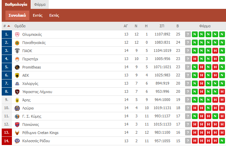The image size is (226, 147).
Task: Switch to the Φόρμα tab
Action: 40,4
